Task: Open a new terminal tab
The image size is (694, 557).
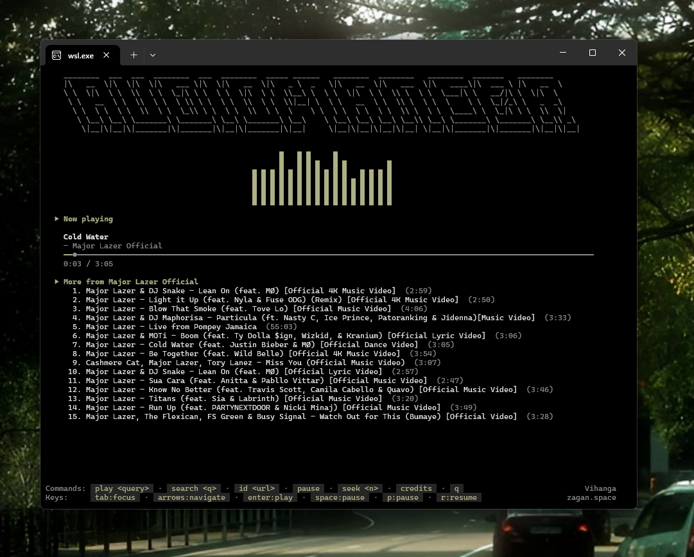Action: click(134, 55)
